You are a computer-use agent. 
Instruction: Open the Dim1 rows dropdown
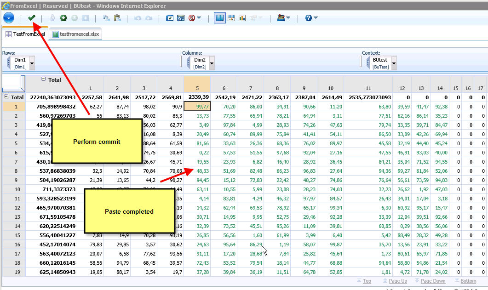tap(32, 63)
